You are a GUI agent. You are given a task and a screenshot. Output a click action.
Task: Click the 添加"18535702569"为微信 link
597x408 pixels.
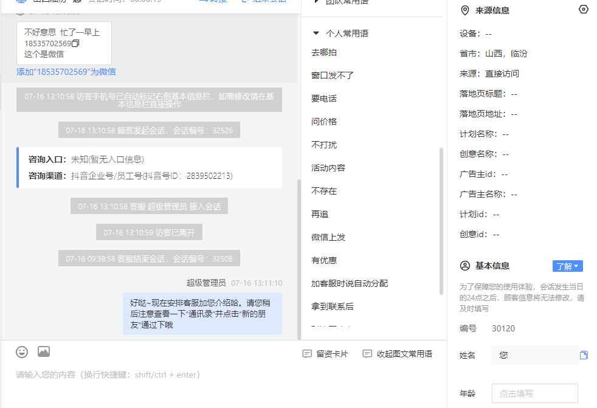66,72
